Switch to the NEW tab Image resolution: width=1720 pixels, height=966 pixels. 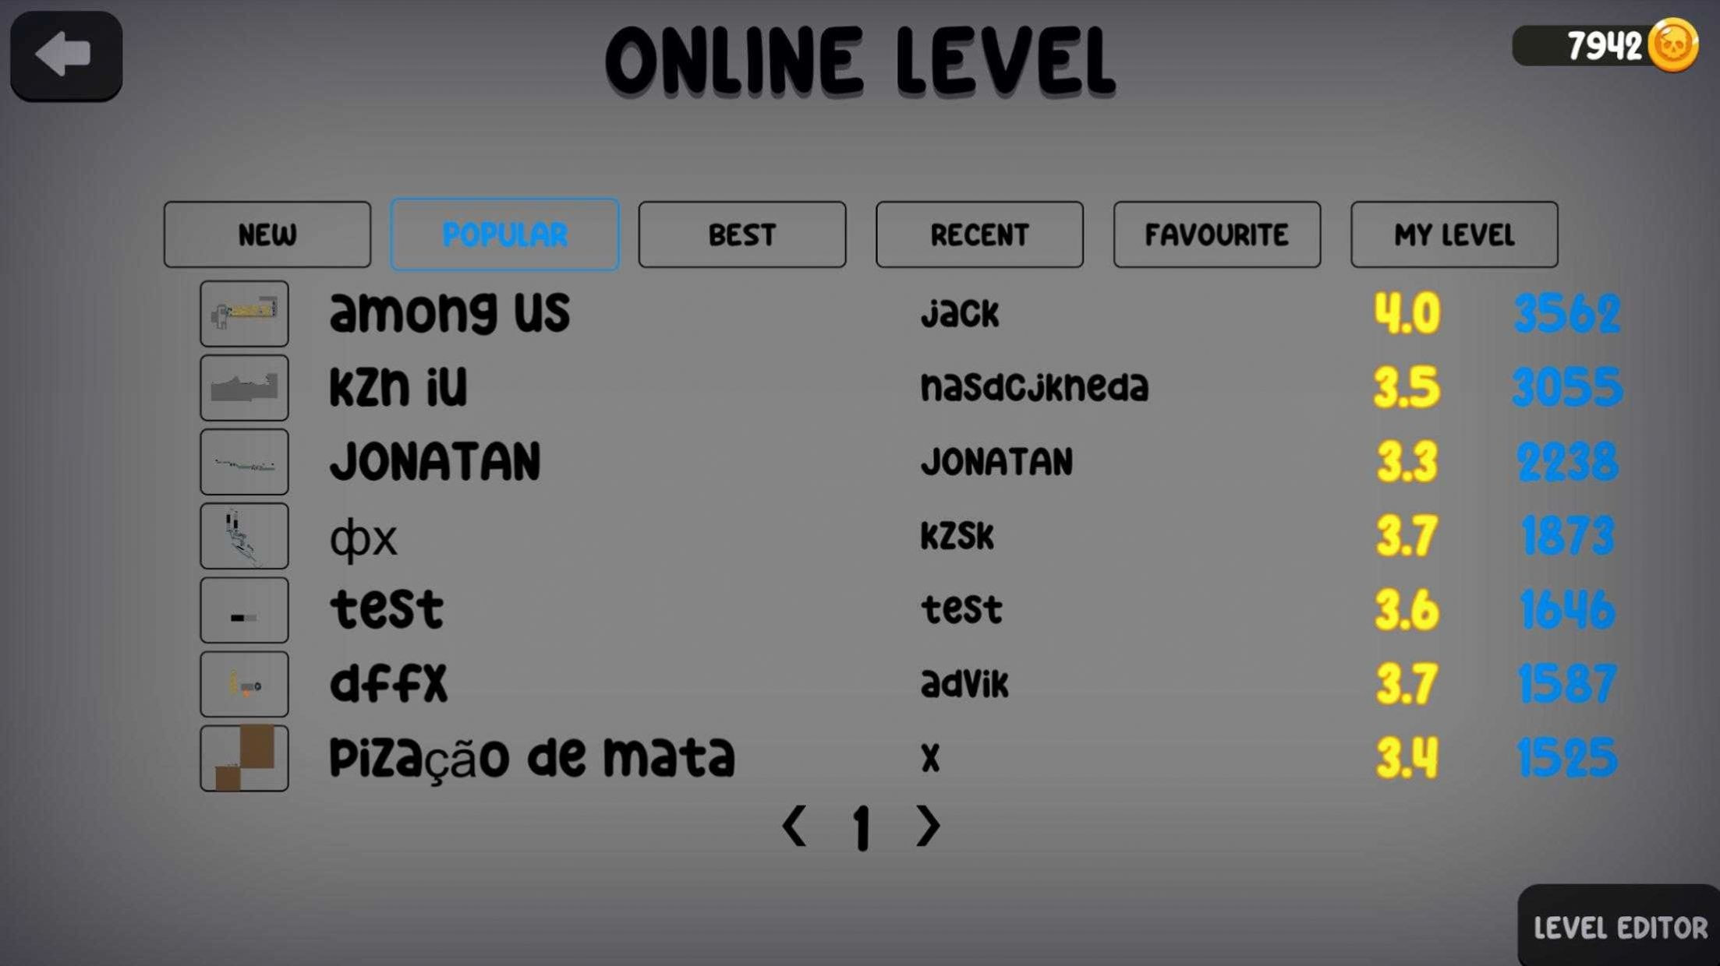click(x=266, y=234)
